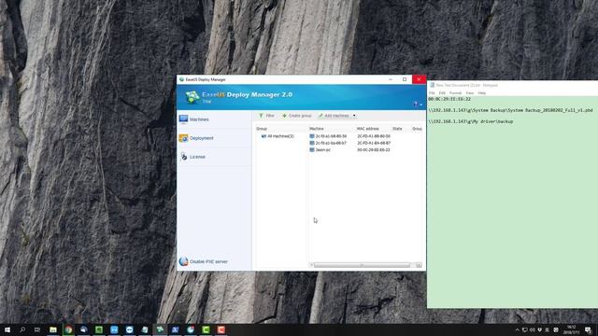Open TeamViewer from the taskbar
598x336 pixels.
129,329
